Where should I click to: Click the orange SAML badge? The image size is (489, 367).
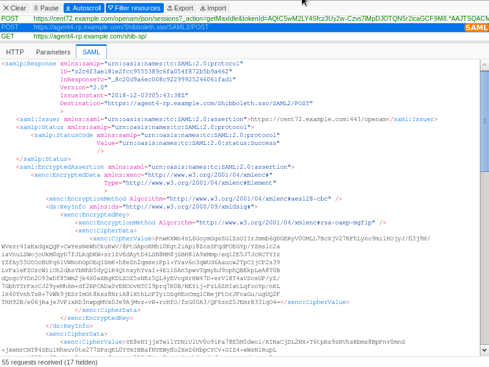click(x=476, y=27)
